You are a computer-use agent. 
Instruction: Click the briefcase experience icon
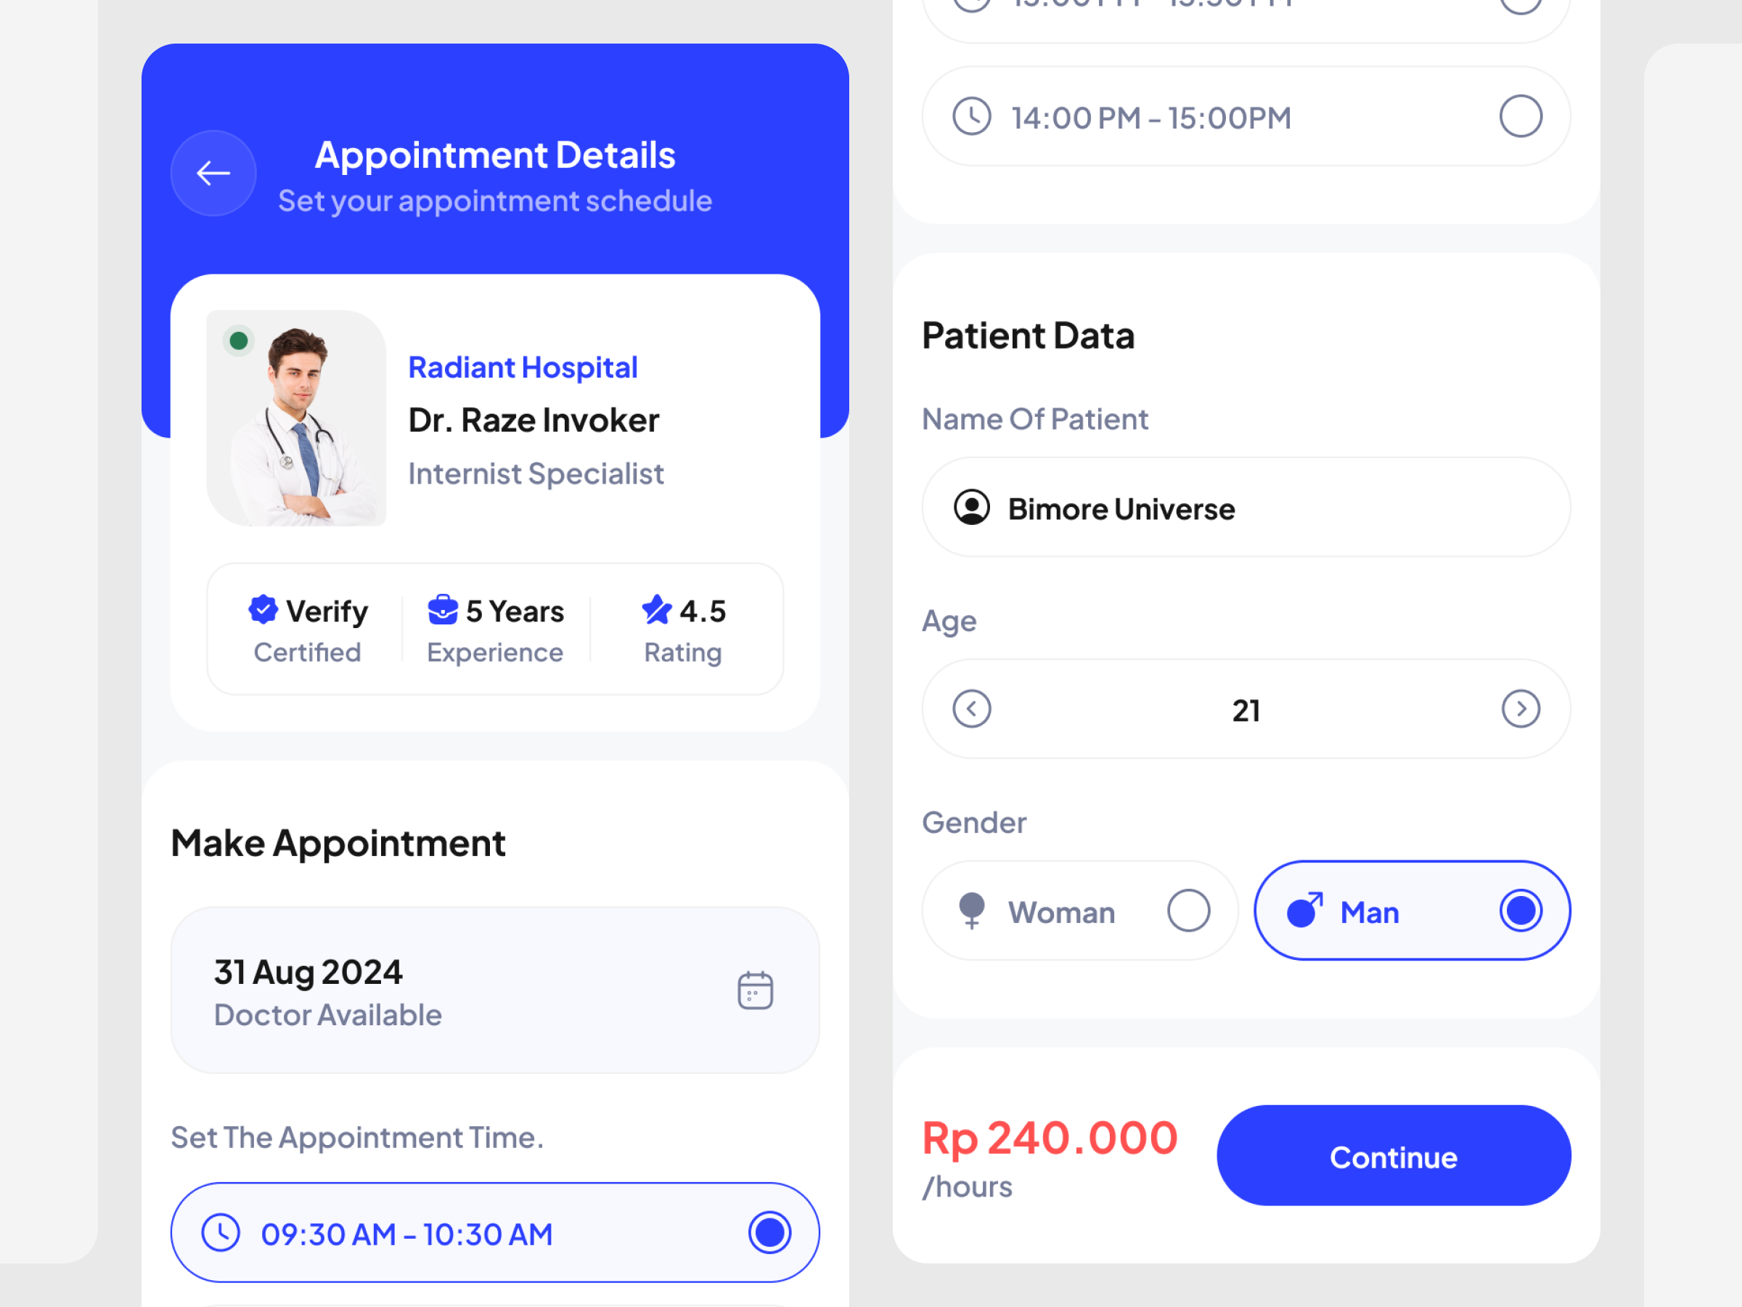tap(443, 610)
